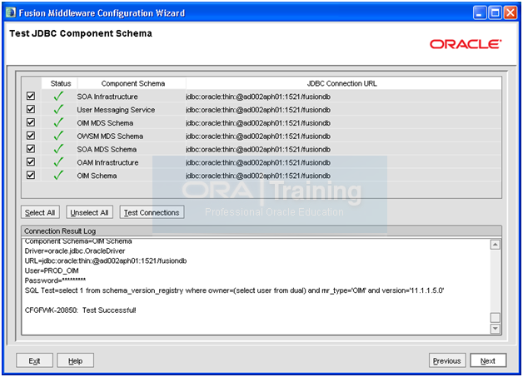Click the Driver=oracle.jdbc.OracleDriver log line

(75, 251)
